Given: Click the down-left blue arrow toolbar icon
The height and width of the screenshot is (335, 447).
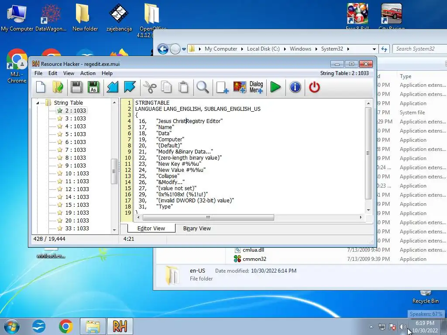Looking at the screenshot, I should pyautogui.click(x=112, y=87).
